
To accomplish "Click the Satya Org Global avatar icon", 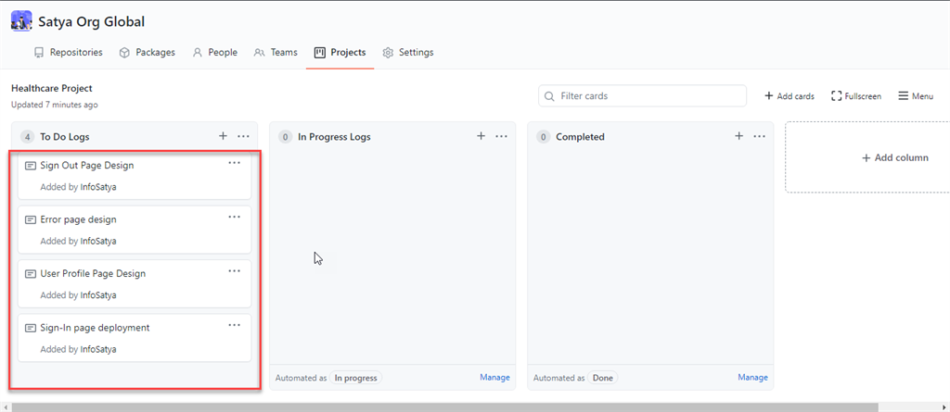I will tap(21, 20).
